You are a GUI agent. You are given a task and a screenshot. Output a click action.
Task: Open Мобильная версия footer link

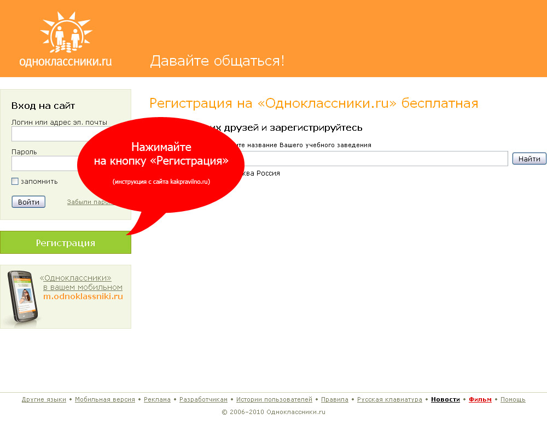(x=105, y=399)
